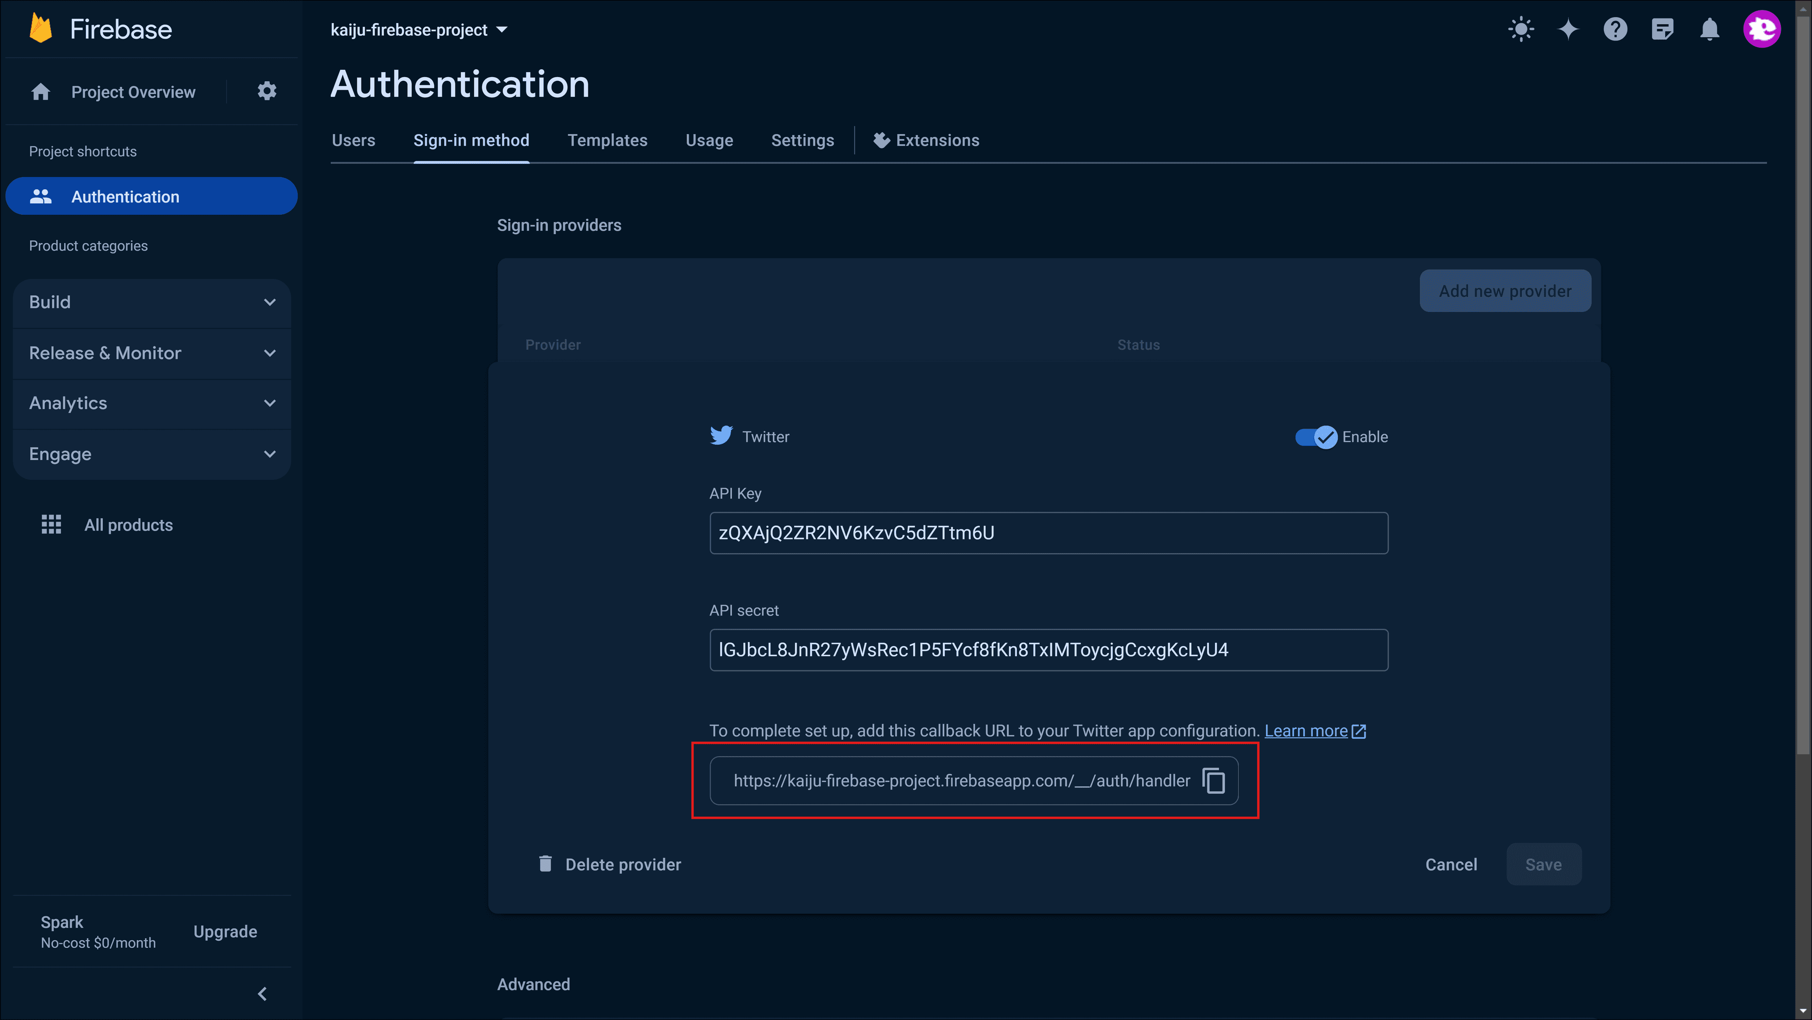Toggle the Twitter Enable switch
The height and width of the screenshot is (1020, 1812).
click(1316, 437)
